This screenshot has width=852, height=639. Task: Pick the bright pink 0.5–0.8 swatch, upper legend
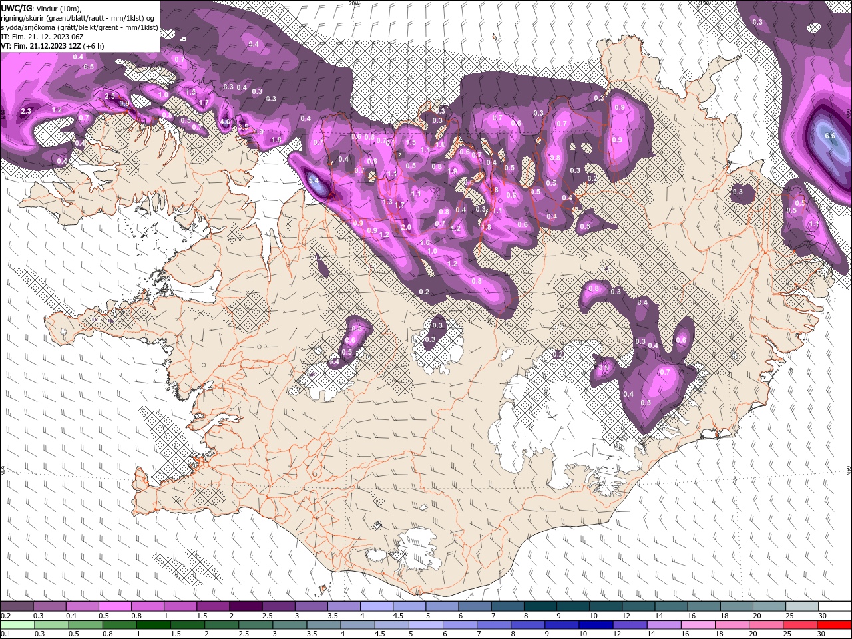(114, 606)
